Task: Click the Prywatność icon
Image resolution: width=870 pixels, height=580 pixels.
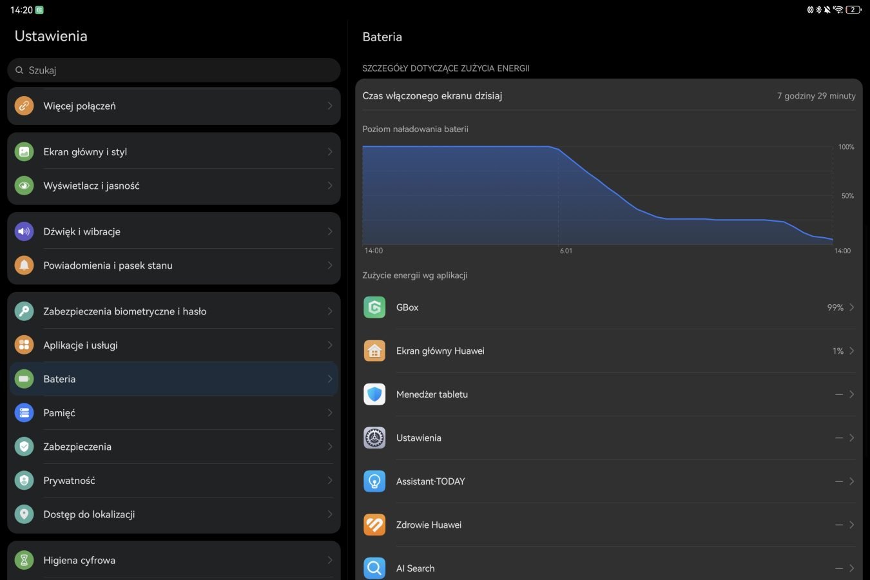Action: pos(24,480)
